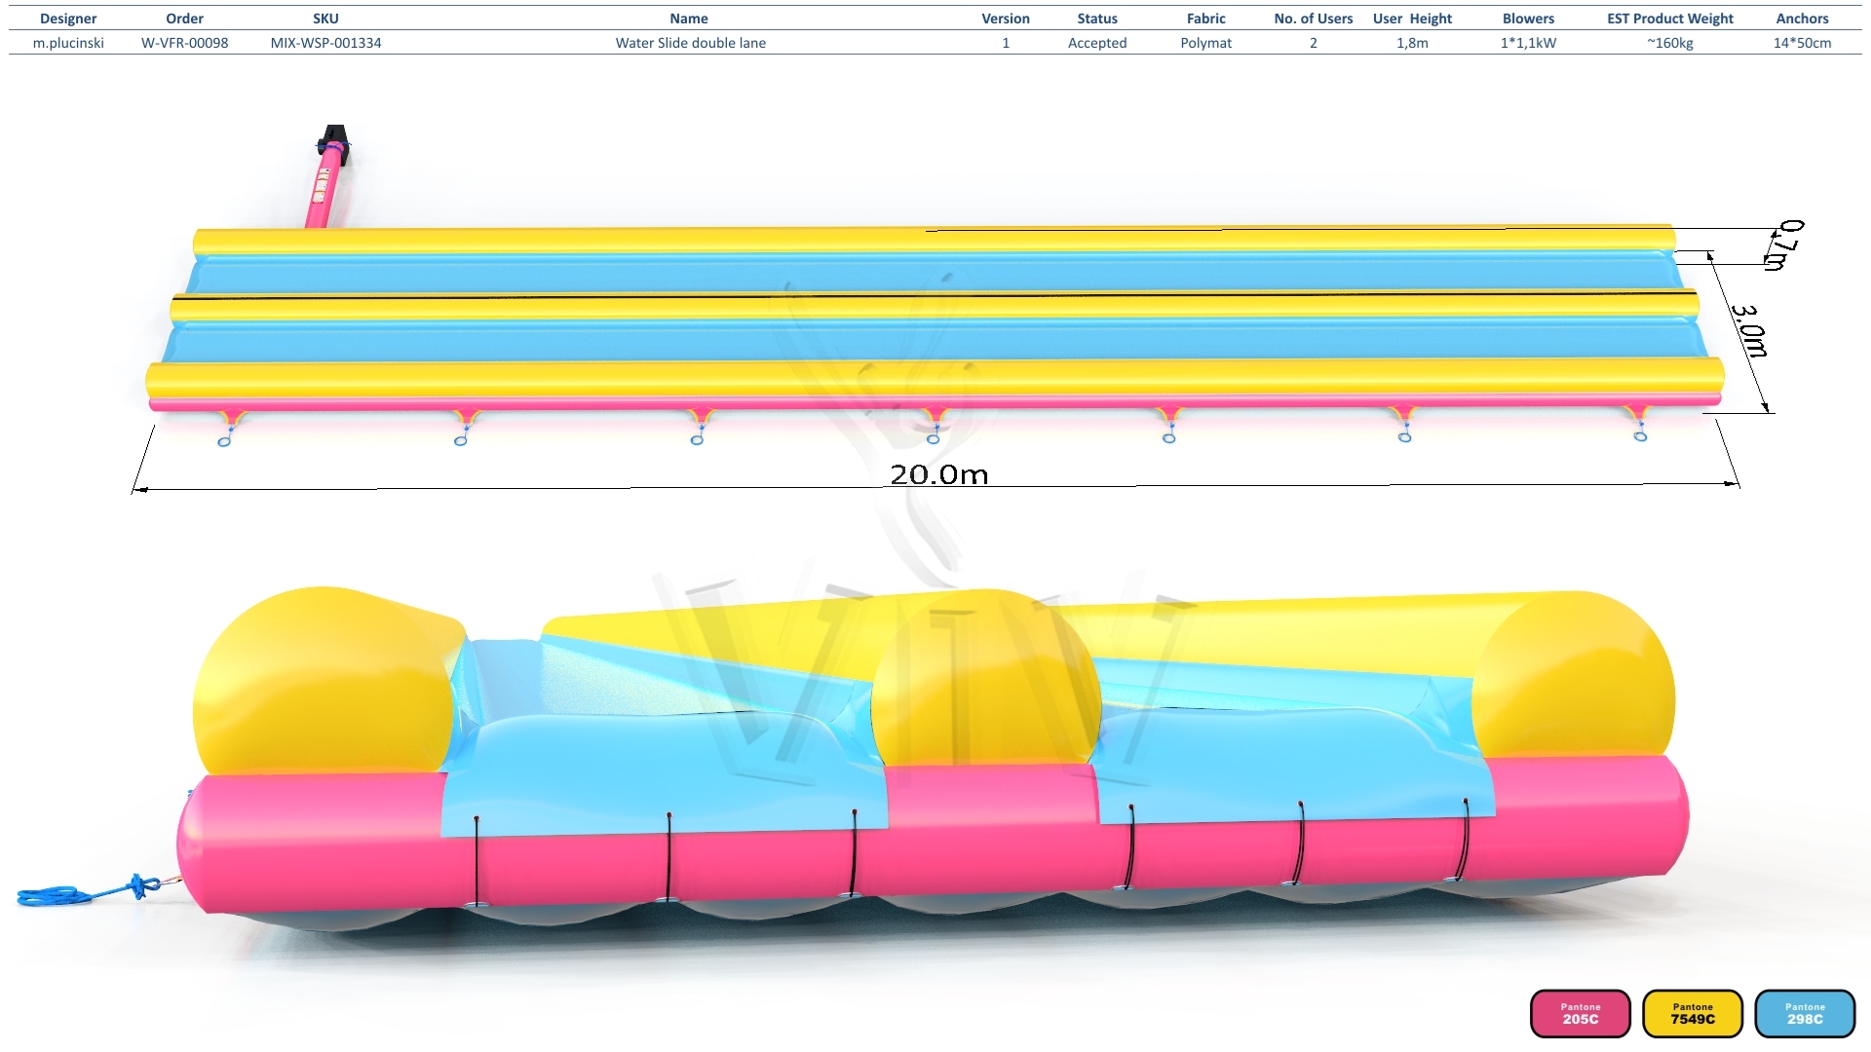
Task: Select anchors value 14*50cm
Action: [1802, 43]
